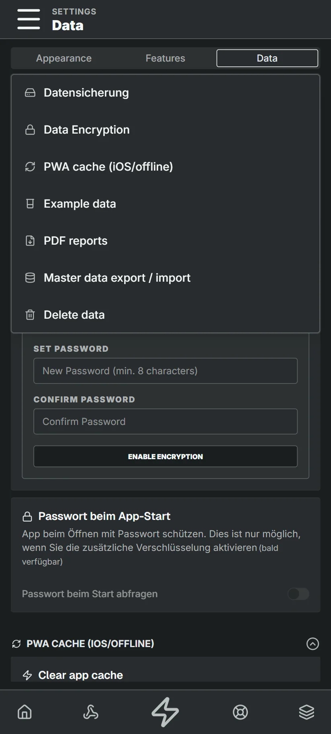The image size is (331, 734).
Task: Select the Data tab
Action: coord(267,58)
